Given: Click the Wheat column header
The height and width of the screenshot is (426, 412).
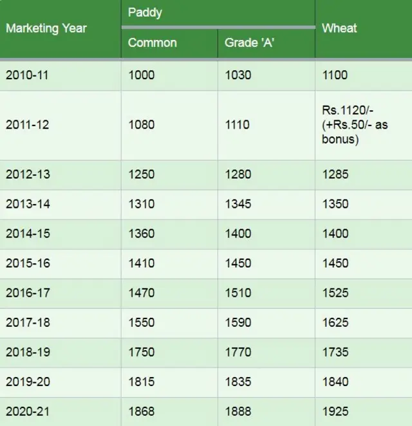Looking at the screenshot, I should coord(339,28).
